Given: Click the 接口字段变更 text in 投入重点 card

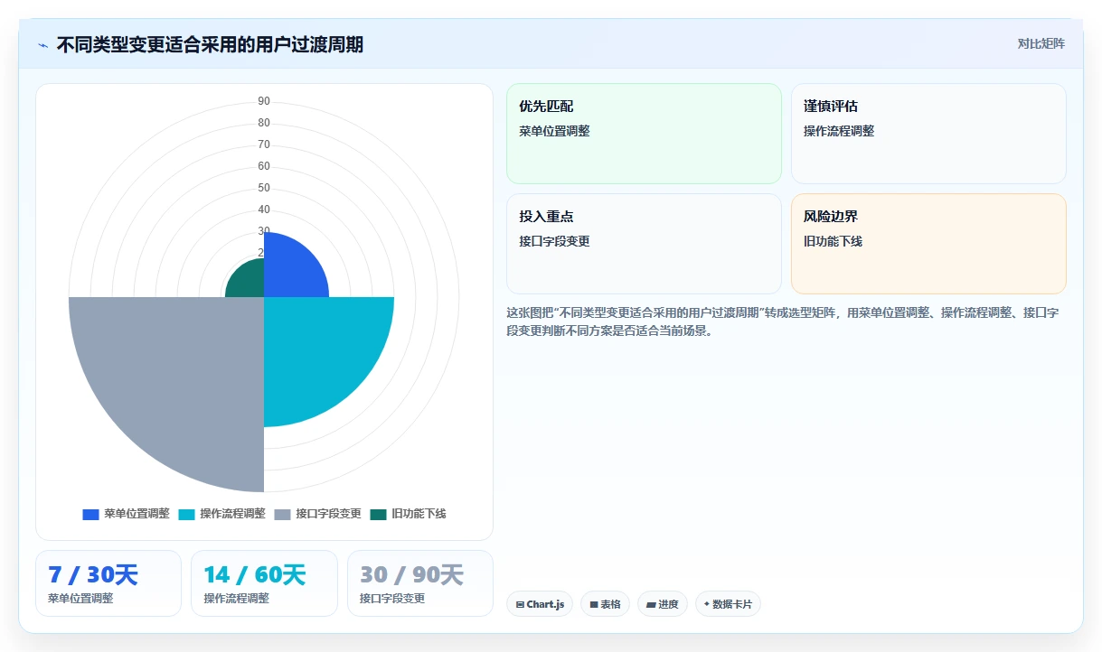Looking at the screenshot, I should [x=554, y=241].
